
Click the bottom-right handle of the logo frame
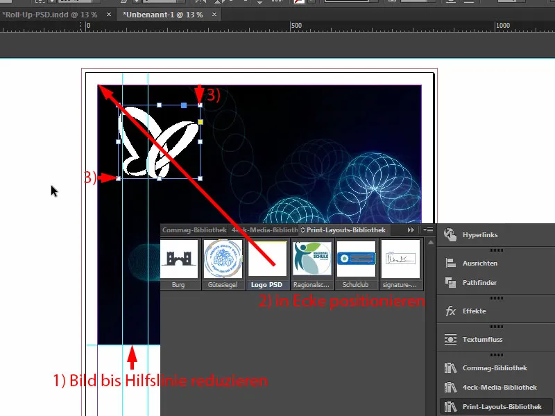(200, 178)
